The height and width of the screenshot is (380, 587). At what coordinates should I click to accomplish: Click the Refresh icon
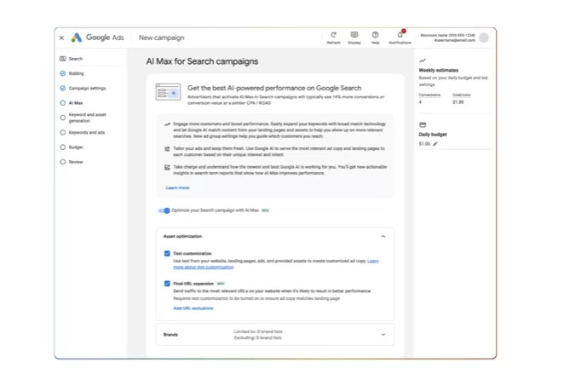click(333, 35)
